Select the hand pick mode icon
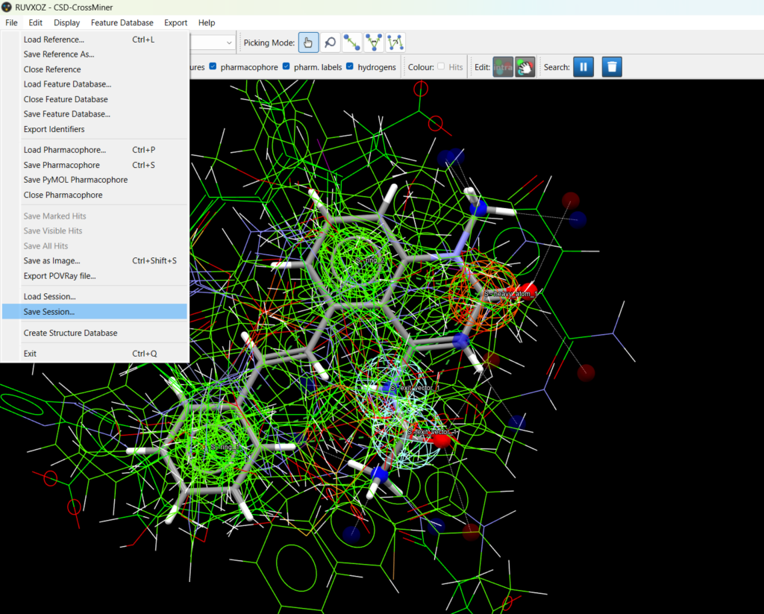Screen dimensions: 764x614 coord(308,43)
